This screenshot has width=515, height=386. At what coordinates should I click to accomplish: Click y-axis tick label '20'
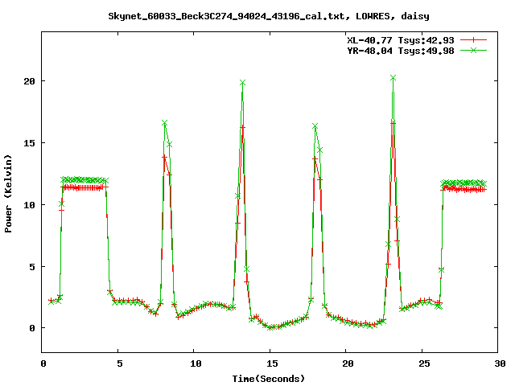pos(29,81)
